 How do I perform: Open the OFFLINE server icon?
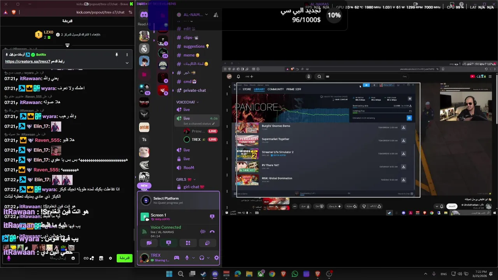point(144,127)
